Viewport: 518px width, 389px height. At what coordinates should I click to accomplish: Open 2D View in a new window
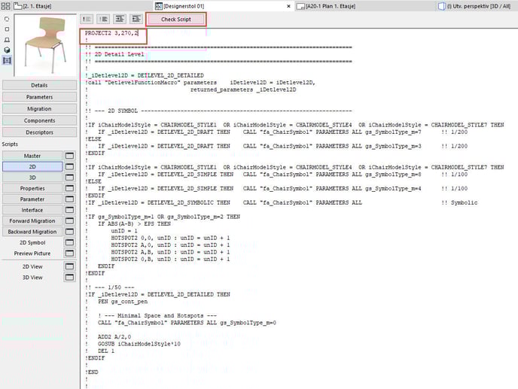point(69,266)
